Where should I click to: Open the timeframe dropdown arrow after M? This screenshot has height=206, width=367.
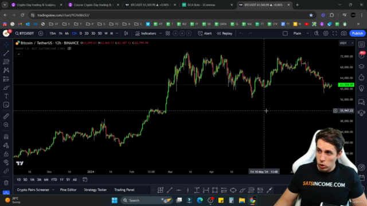117,33
